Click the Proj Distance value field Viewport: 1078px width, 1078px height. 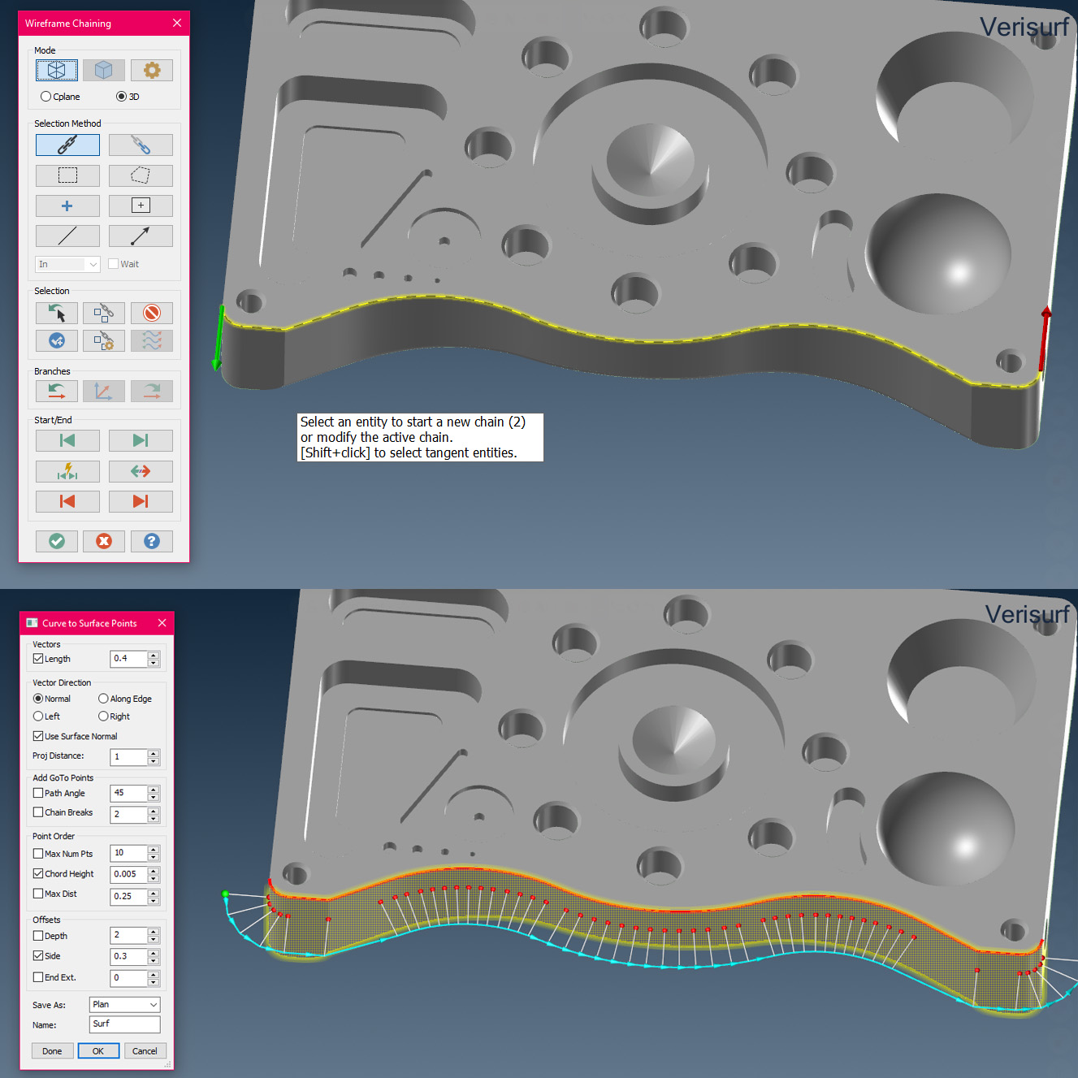(x=128, y=757)
